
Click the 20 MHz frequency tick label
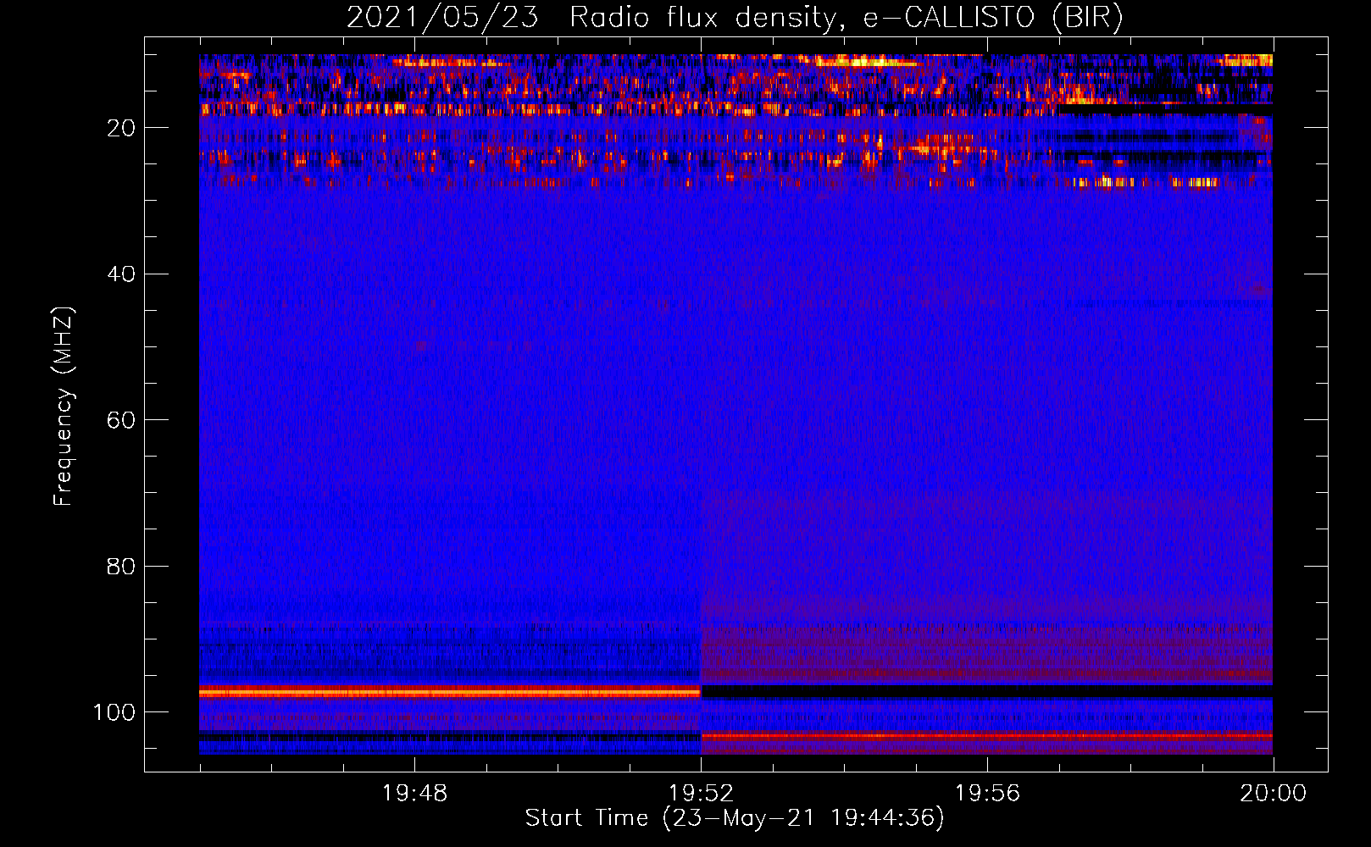(x=121, y=128)
